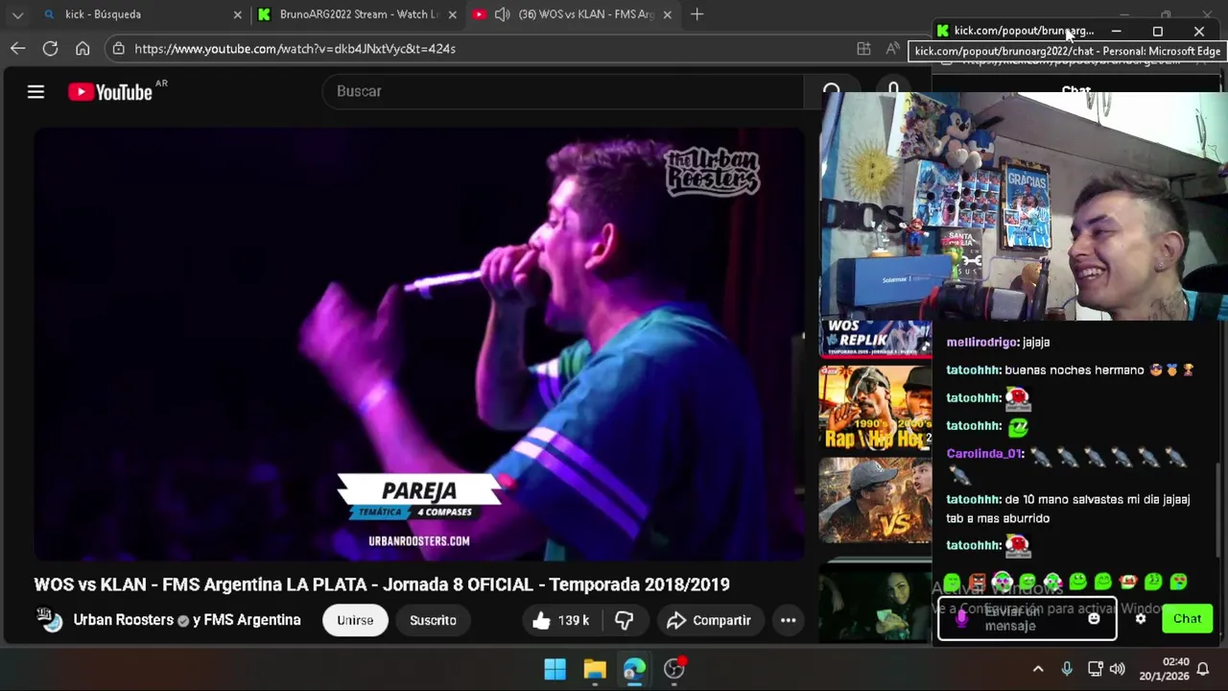The image size is (1228, 691).
Task: Open the OBS app on taskbar
Action: coord(674,669)
